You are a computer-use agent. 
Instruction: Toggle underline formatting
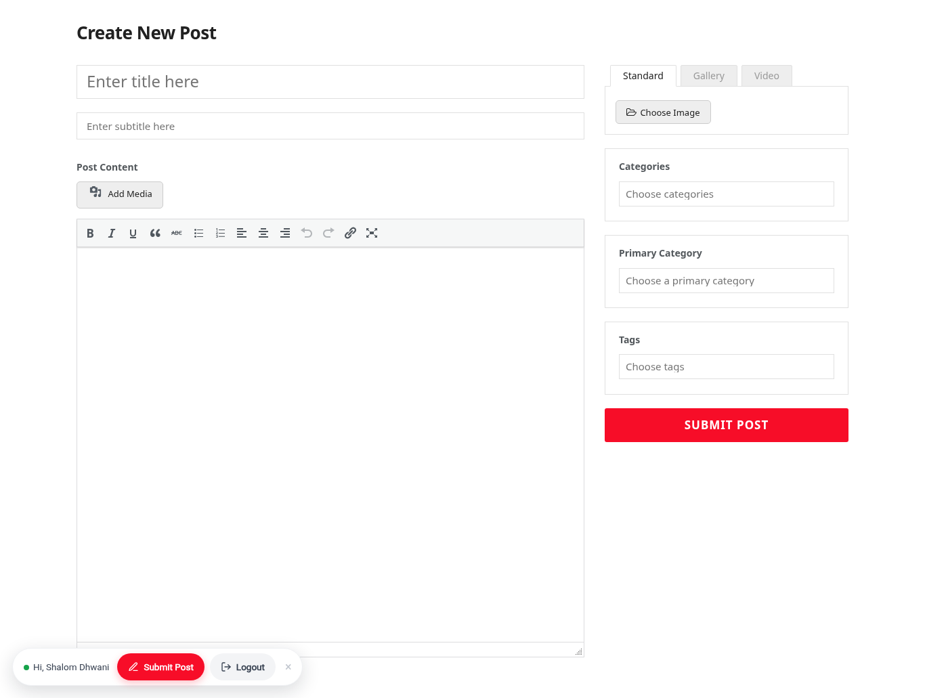[x=133, y=233]
